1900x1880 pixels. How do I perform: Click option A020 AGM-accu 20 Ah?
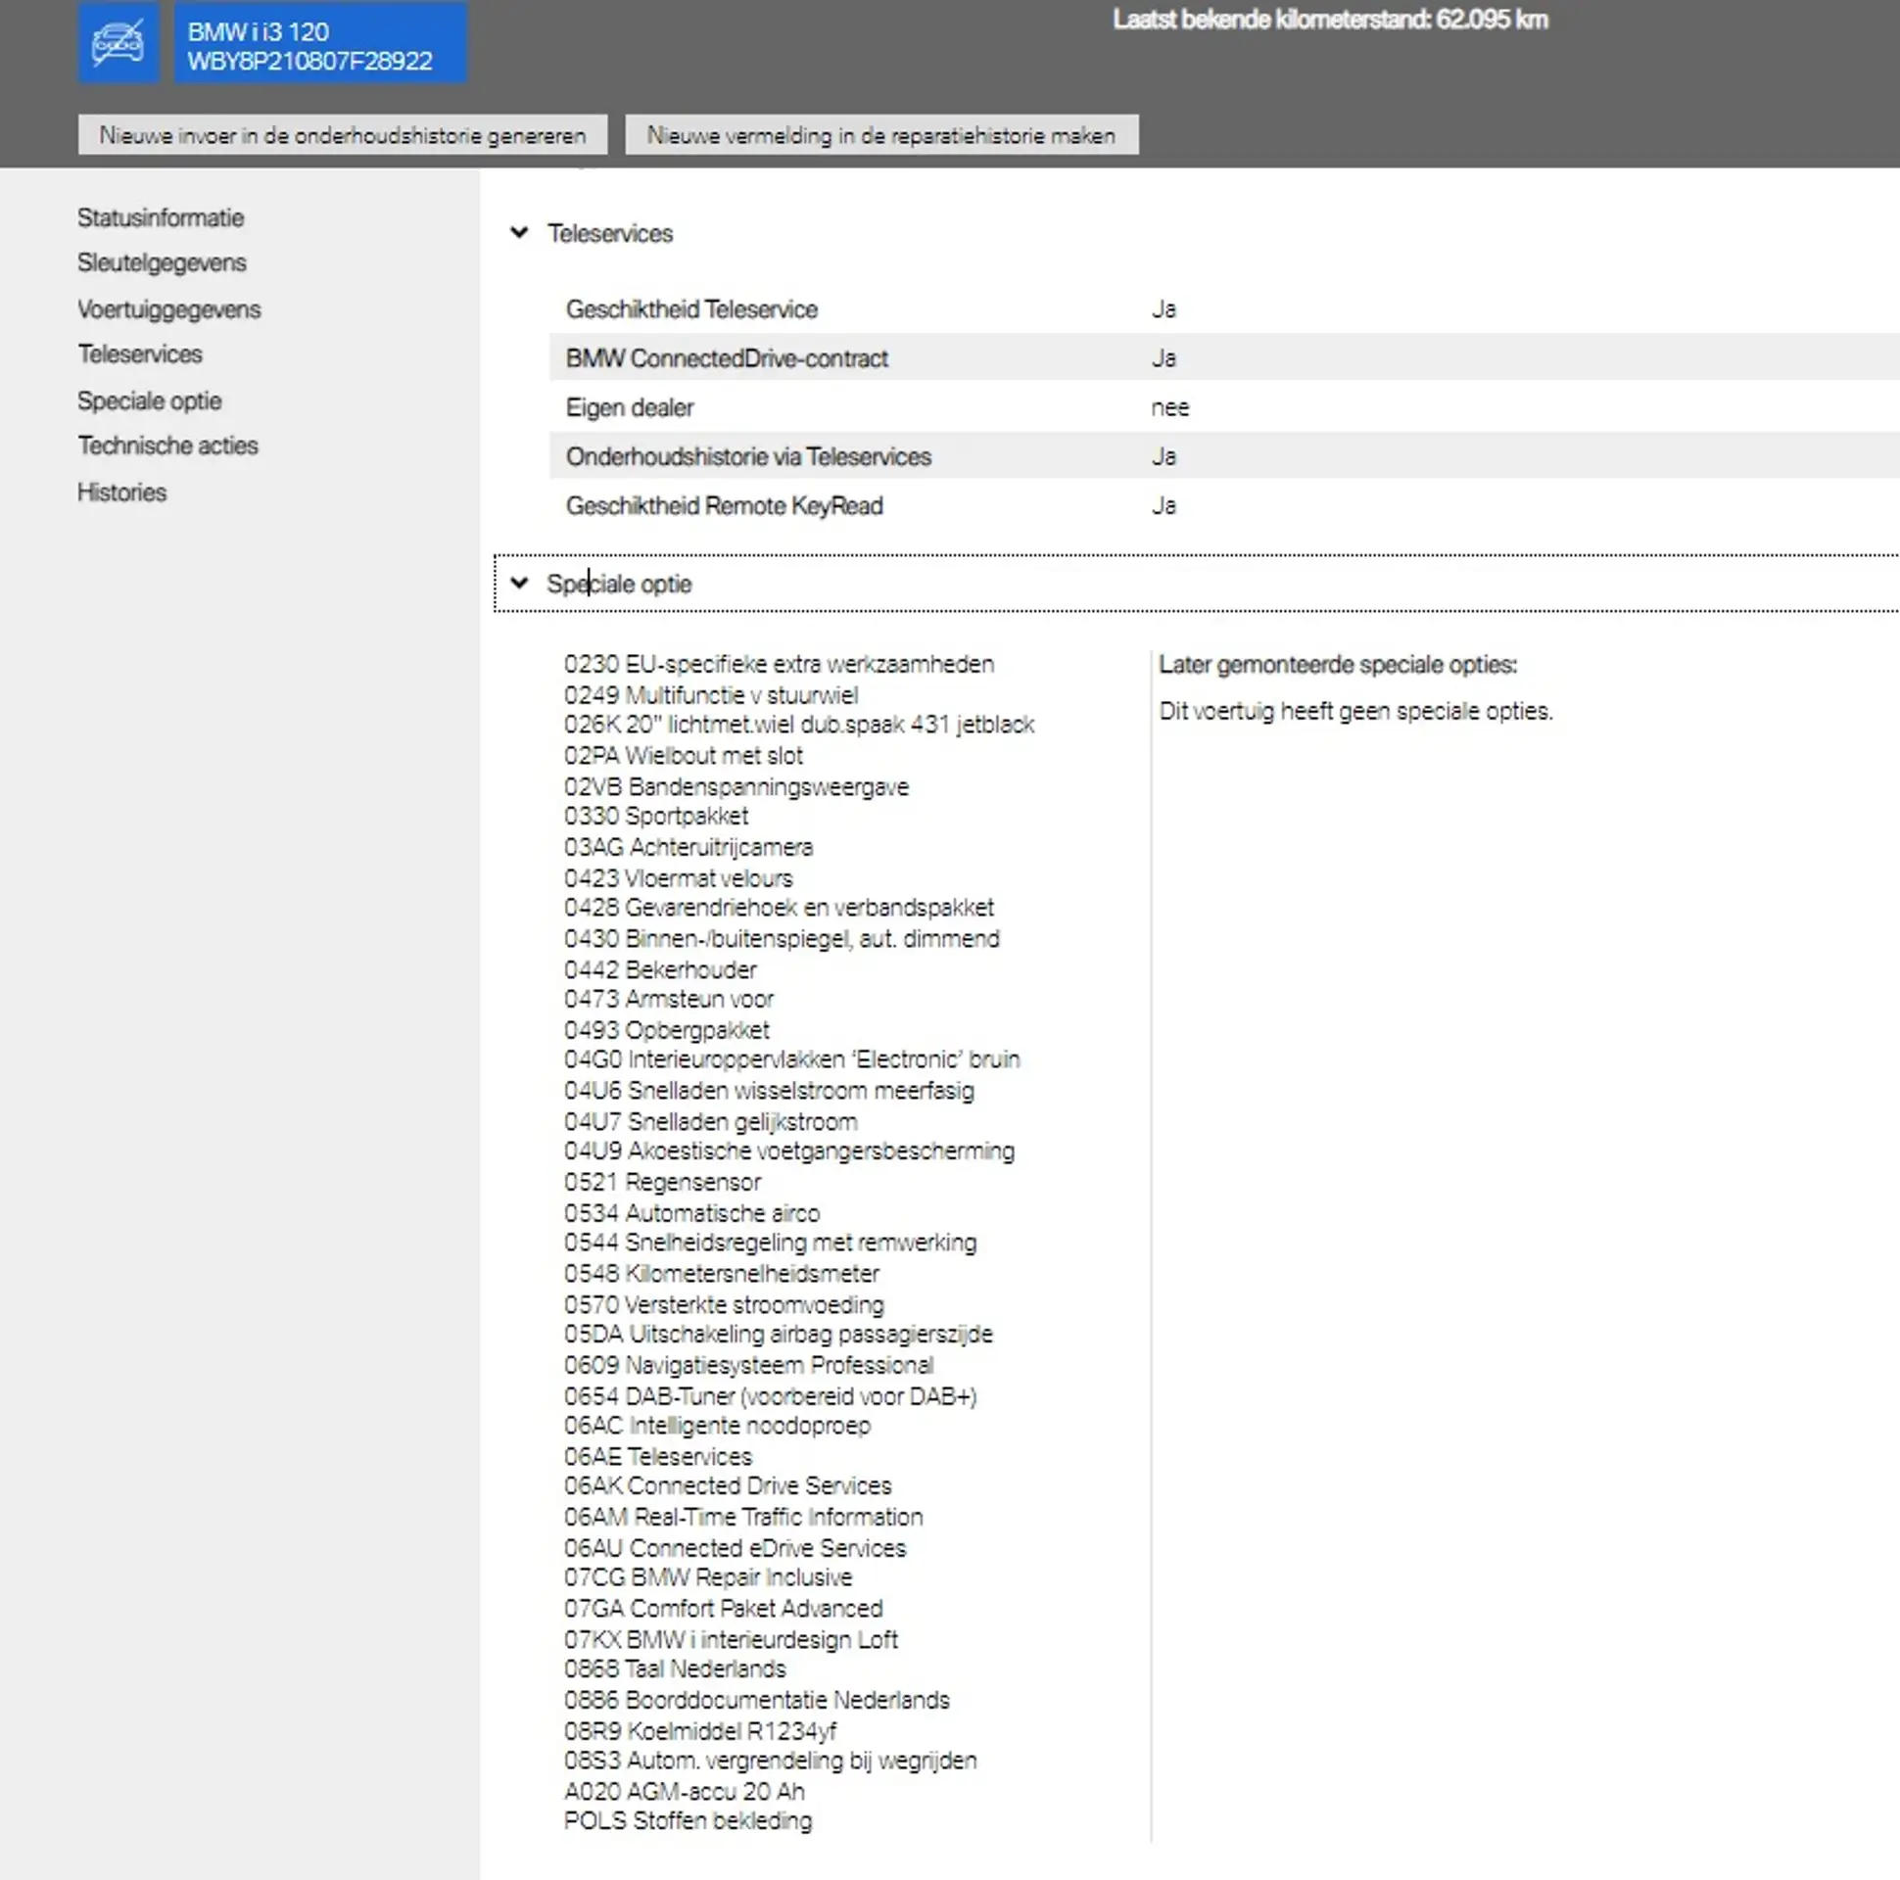[685, 1792]
